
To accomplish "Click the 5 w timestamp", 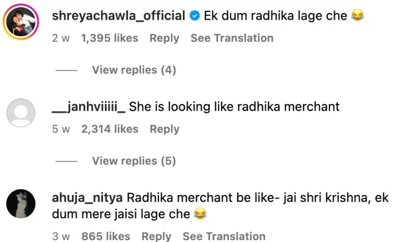I will pos(61,129).
